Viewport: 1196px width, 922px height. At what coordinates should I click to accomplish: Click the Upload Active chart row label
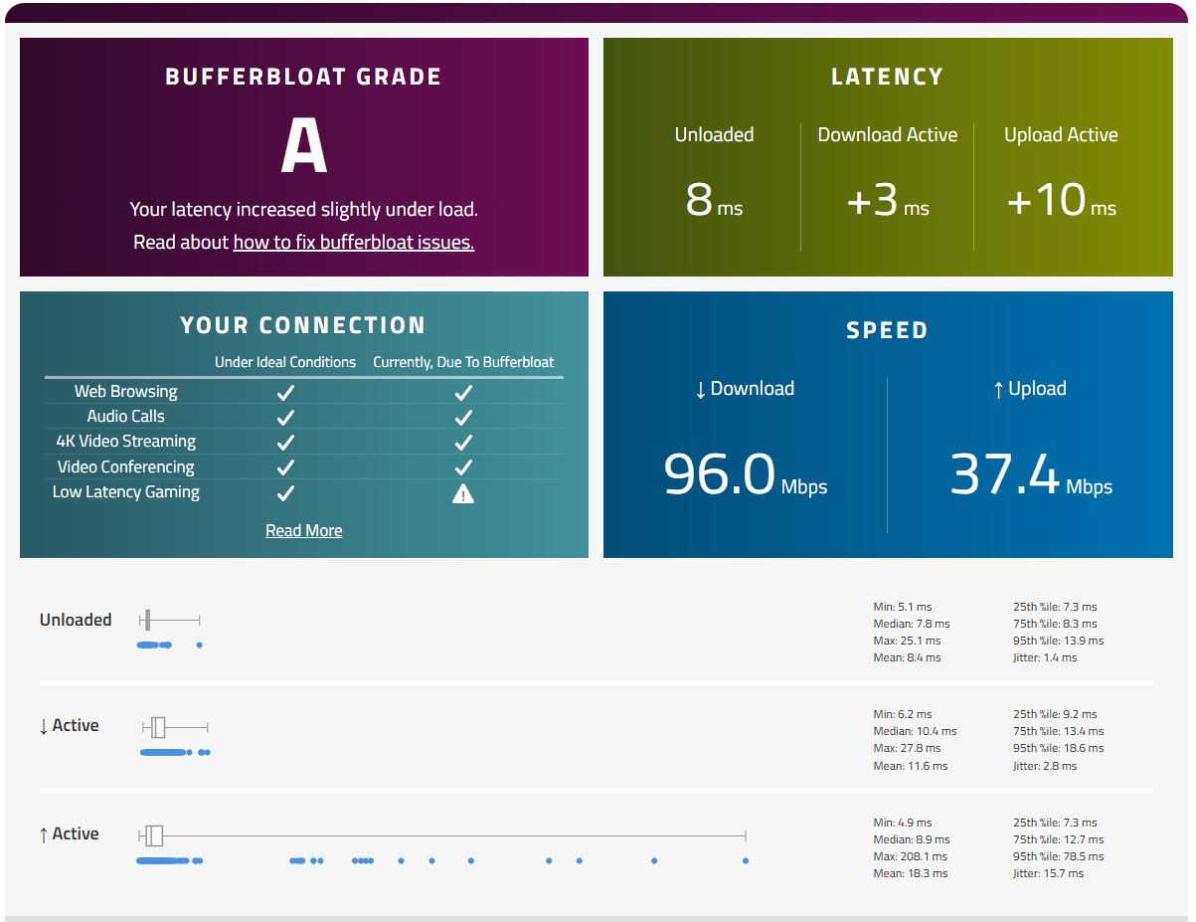point(69,834)
